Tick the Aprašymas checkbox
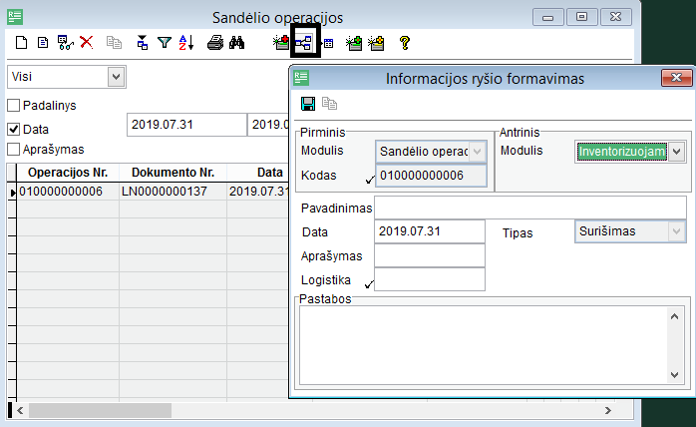Image resolution: width=696 pixels, height=427 pixels. click(x=14, y=150)
